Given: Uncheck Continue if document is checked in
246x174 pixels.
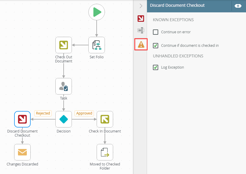Looking at the screenshot, I should (x=156, y=46).
